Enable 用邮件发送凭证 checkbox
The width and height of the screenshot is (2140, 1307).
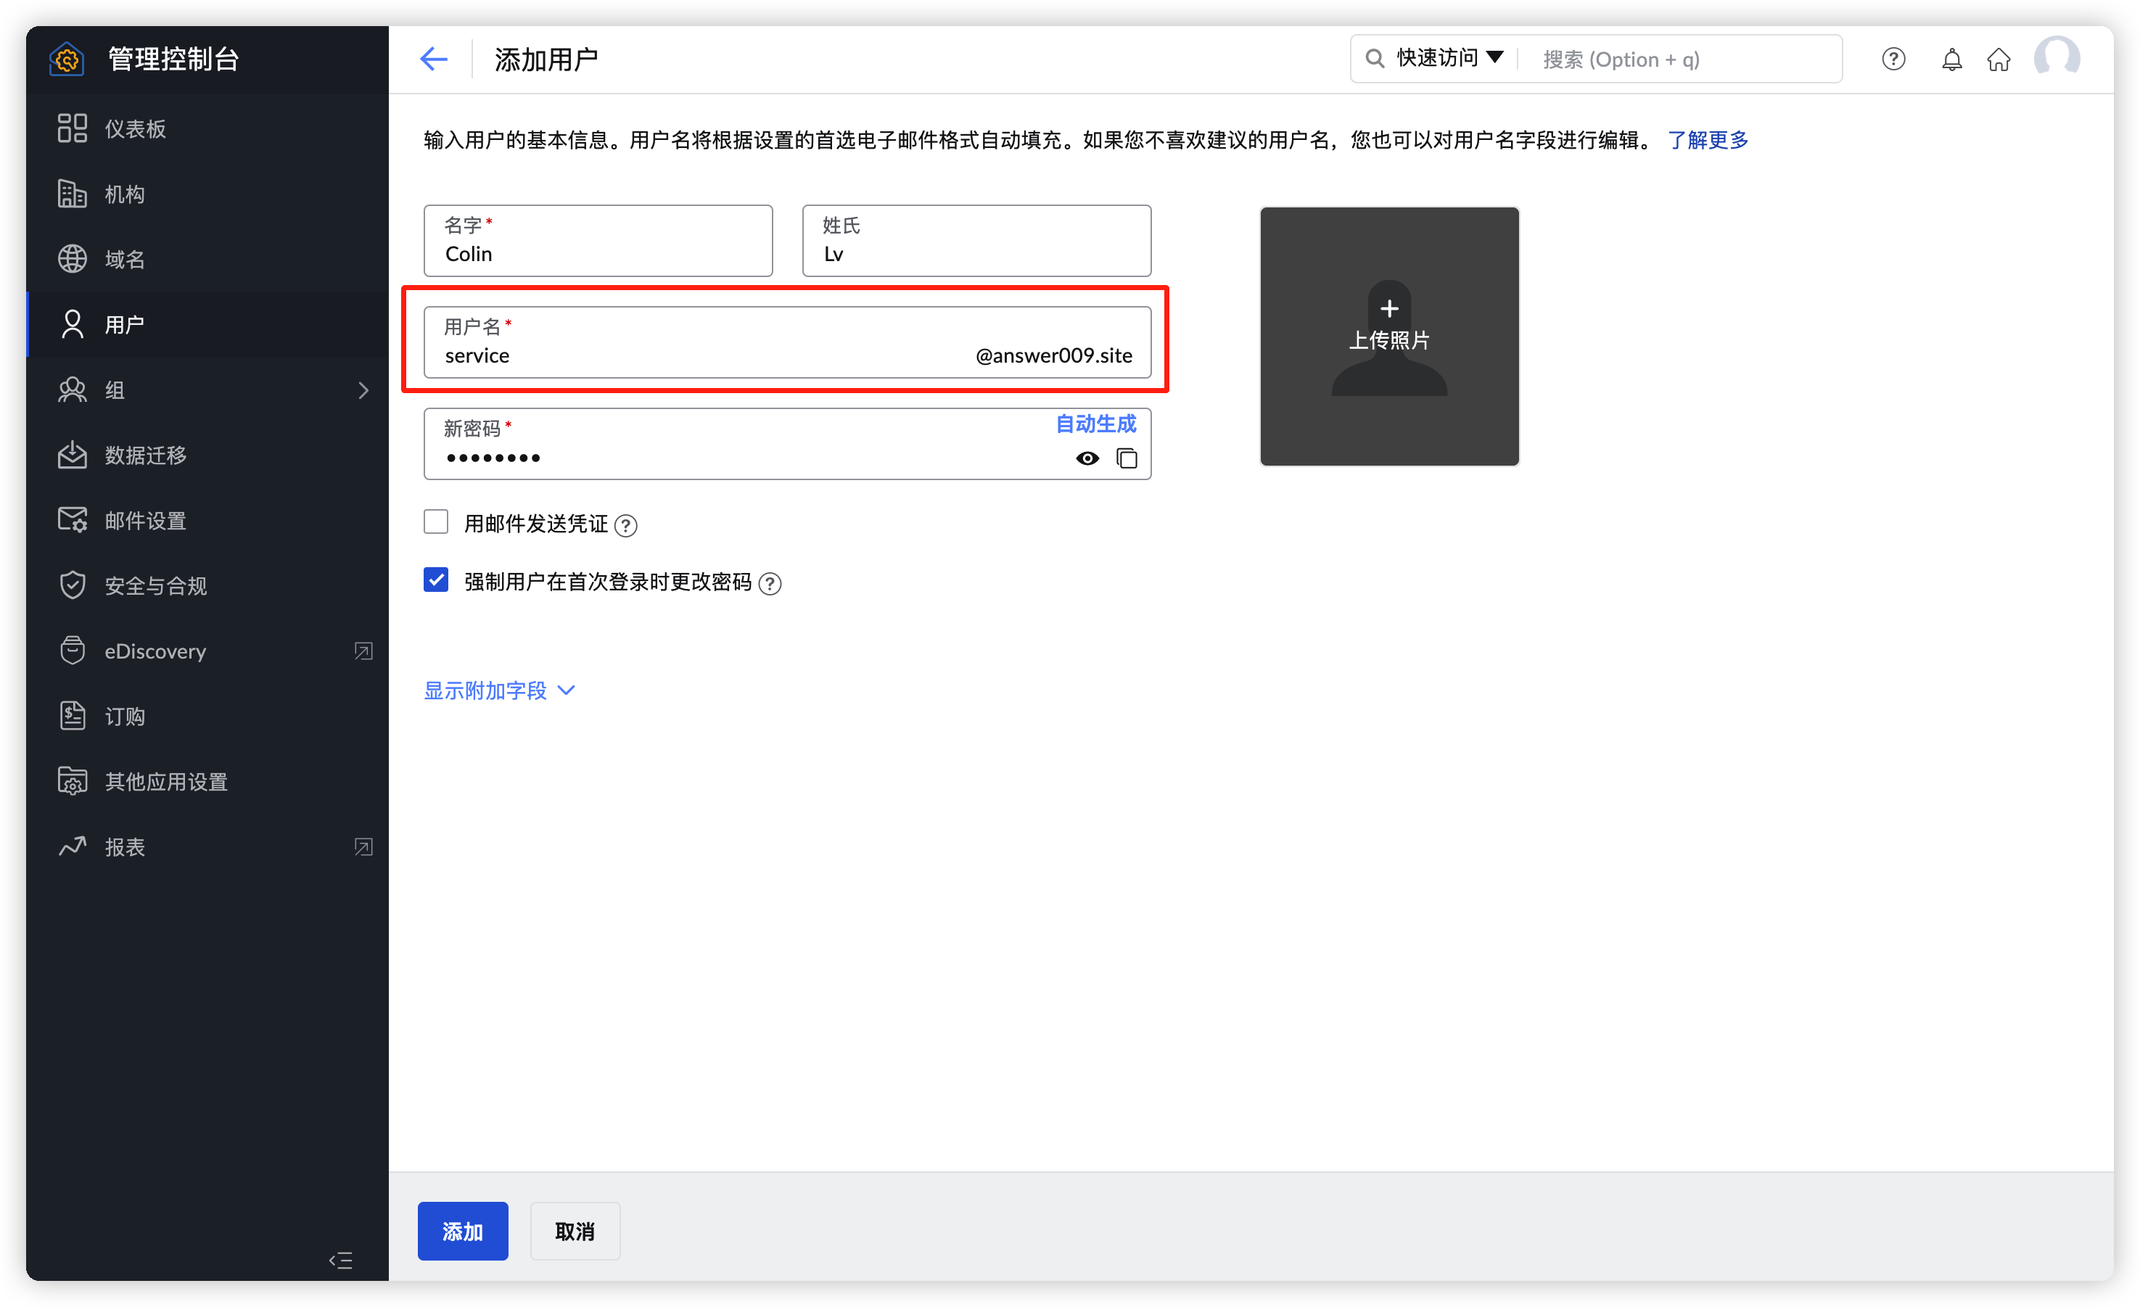(436, 522)
